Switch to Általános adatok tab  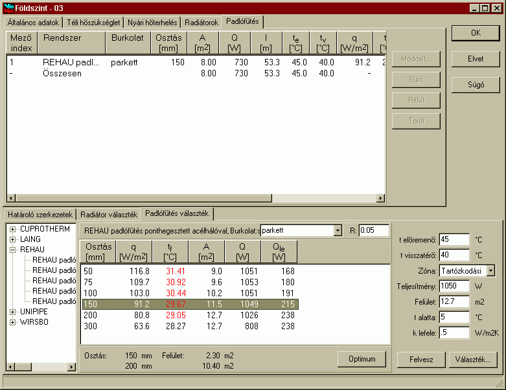(33, 23)
